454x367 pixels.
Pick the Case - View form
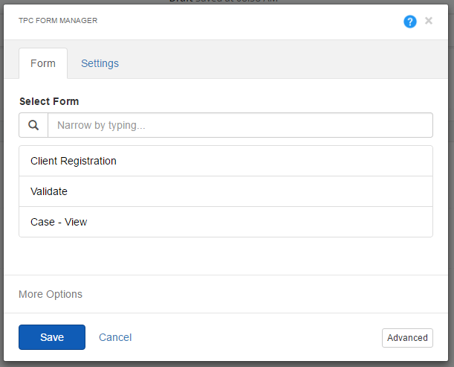(226, 222)
